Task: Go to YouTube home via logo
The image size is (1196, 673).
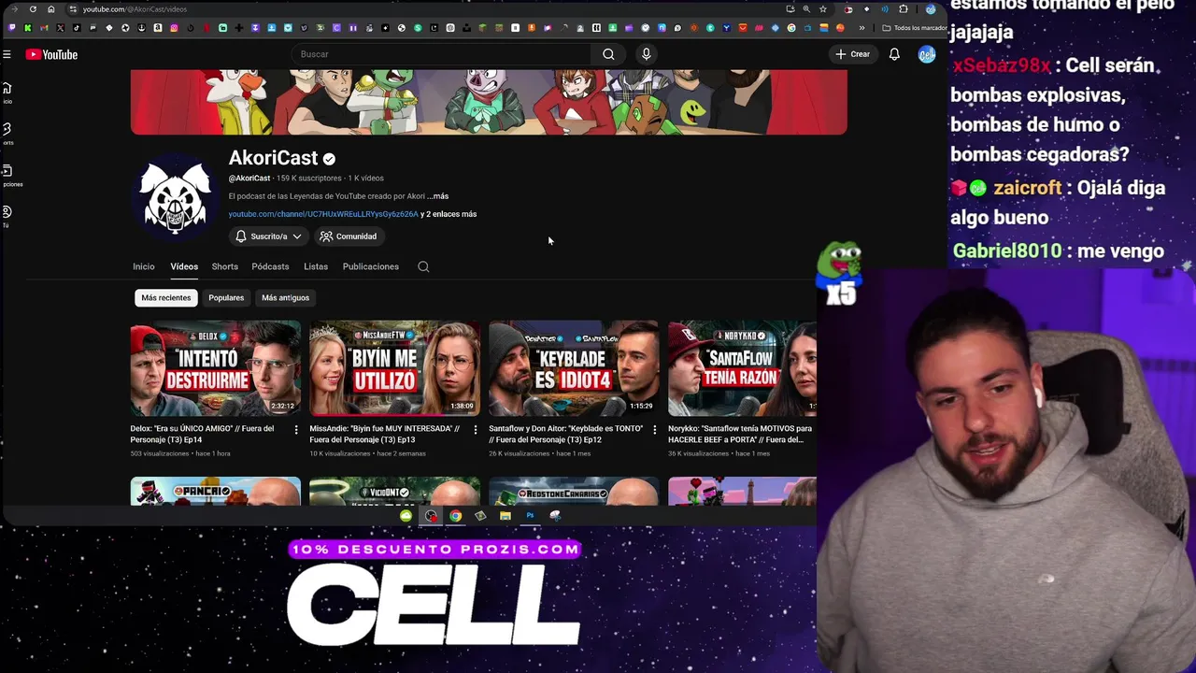Action: [x=51, y=54]
